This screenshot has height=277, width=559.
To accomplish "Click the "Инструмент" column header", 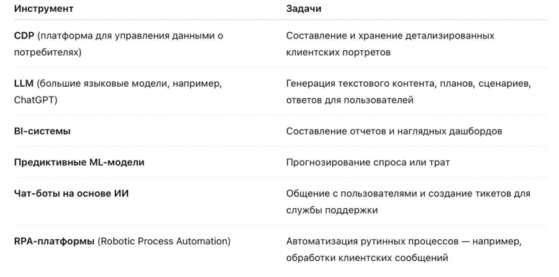I will (x=43, y=9).
